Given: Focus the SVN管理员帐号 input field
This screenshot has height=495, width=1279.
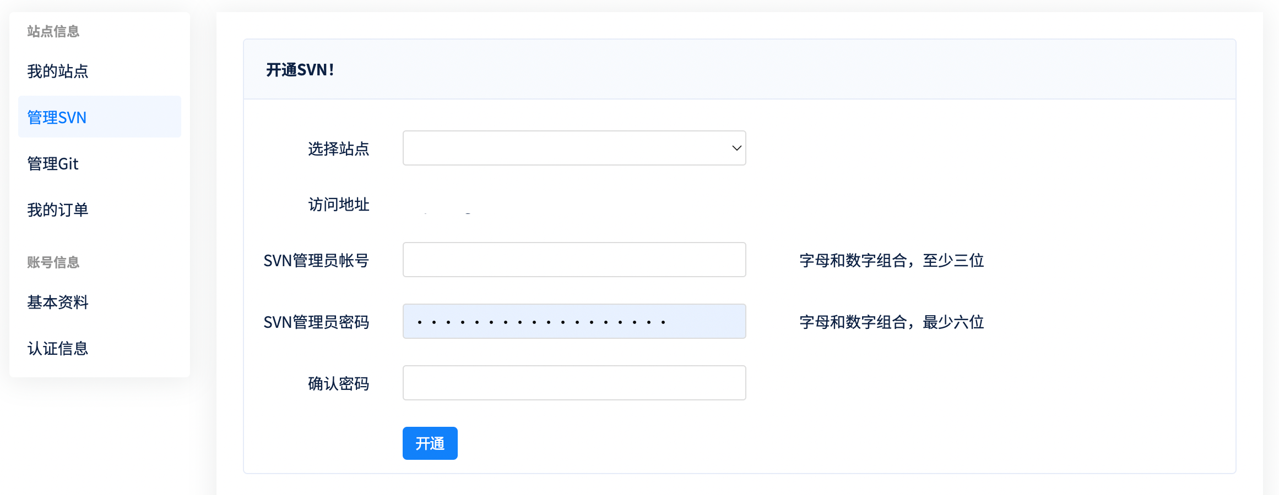Looking at the screenshot, I should coord(574,260).
